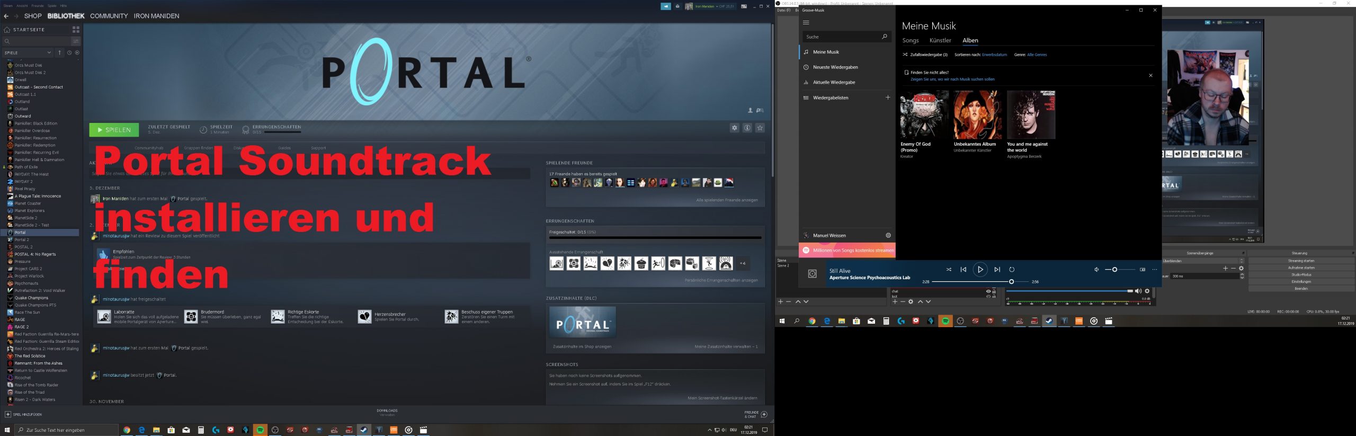This screenshot has width=1356, height=436.
Task: Open the Portal Guides link
Action: [x=284, y=148]
